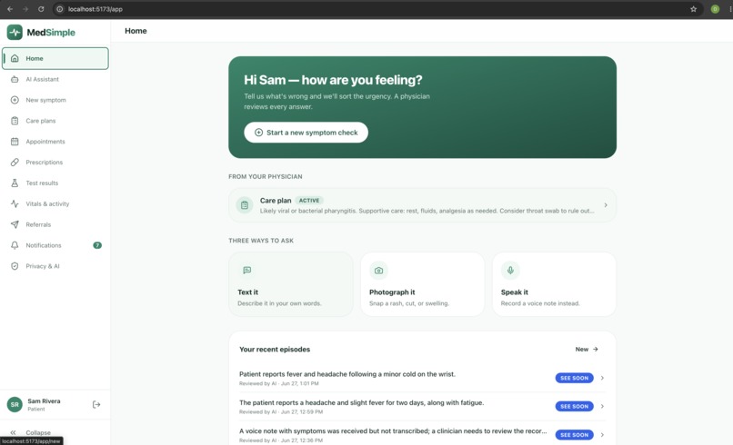Image resolution: width=733 pixels, height=445 pixels.
Task: Open Care plans in sidebar
Action: click(x=55, y=121)
